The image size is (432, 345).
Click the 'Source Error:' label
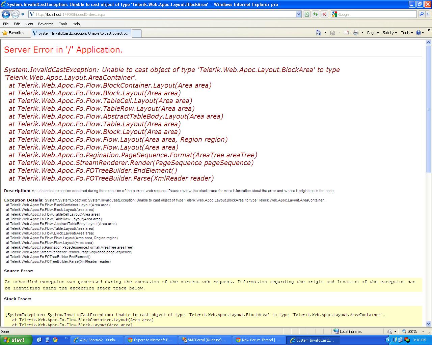coord(19,271)
